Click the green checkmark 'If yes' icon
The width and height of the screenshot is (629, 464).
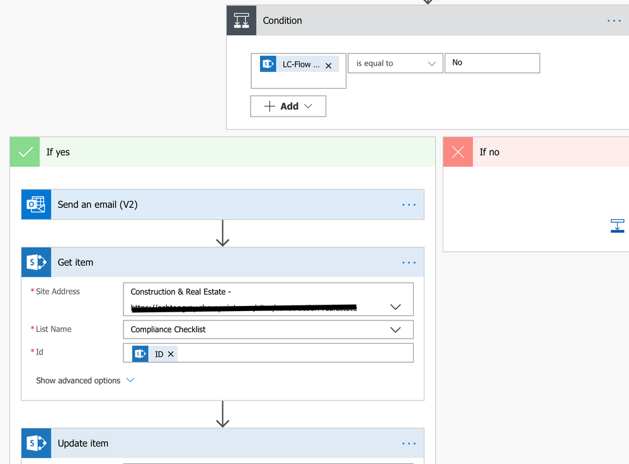click(25, 152)
